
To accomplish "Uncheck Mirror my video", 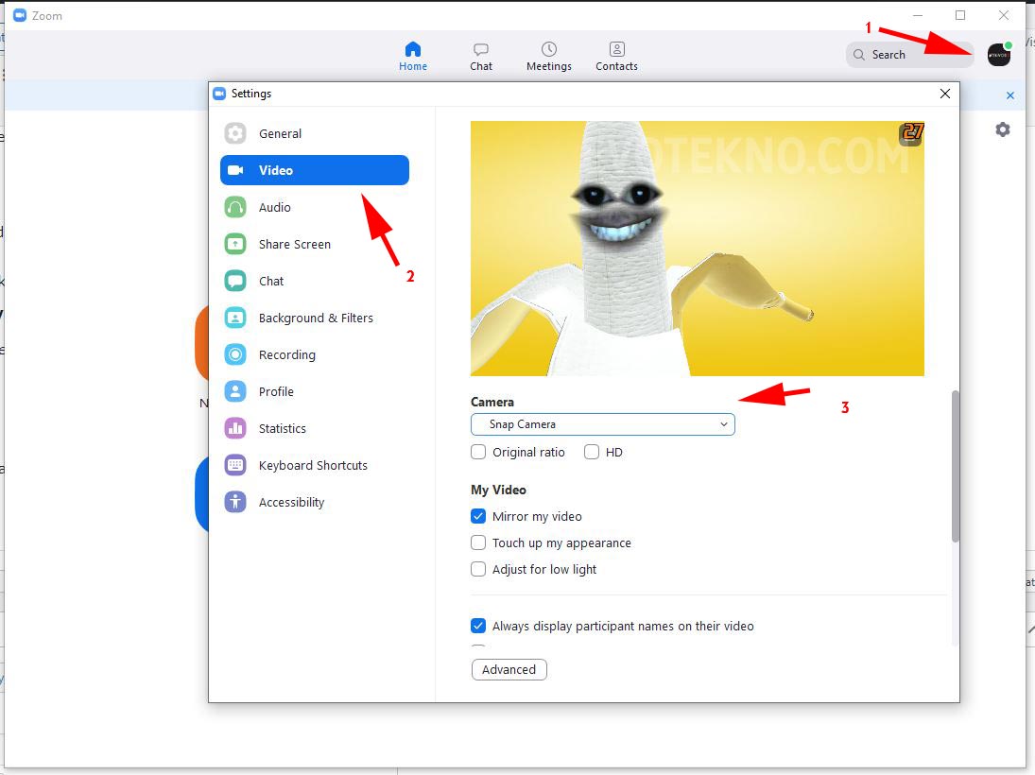I will pos(479,517).
